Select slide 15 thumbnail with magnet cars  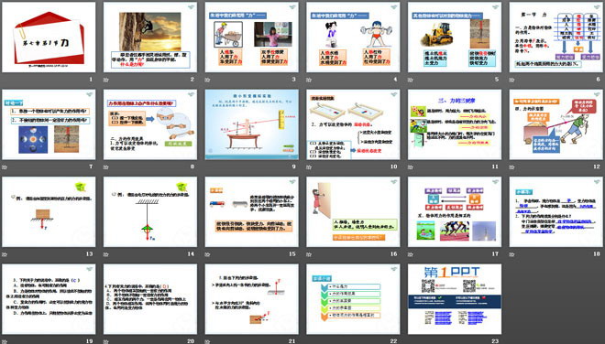[x=251, y=211]
